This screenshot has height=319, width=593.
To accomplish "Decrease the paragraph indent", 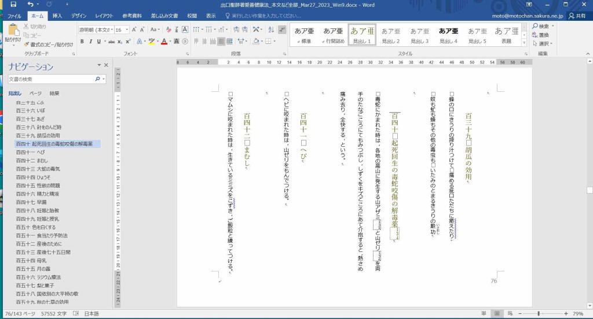I will point(236,29).
